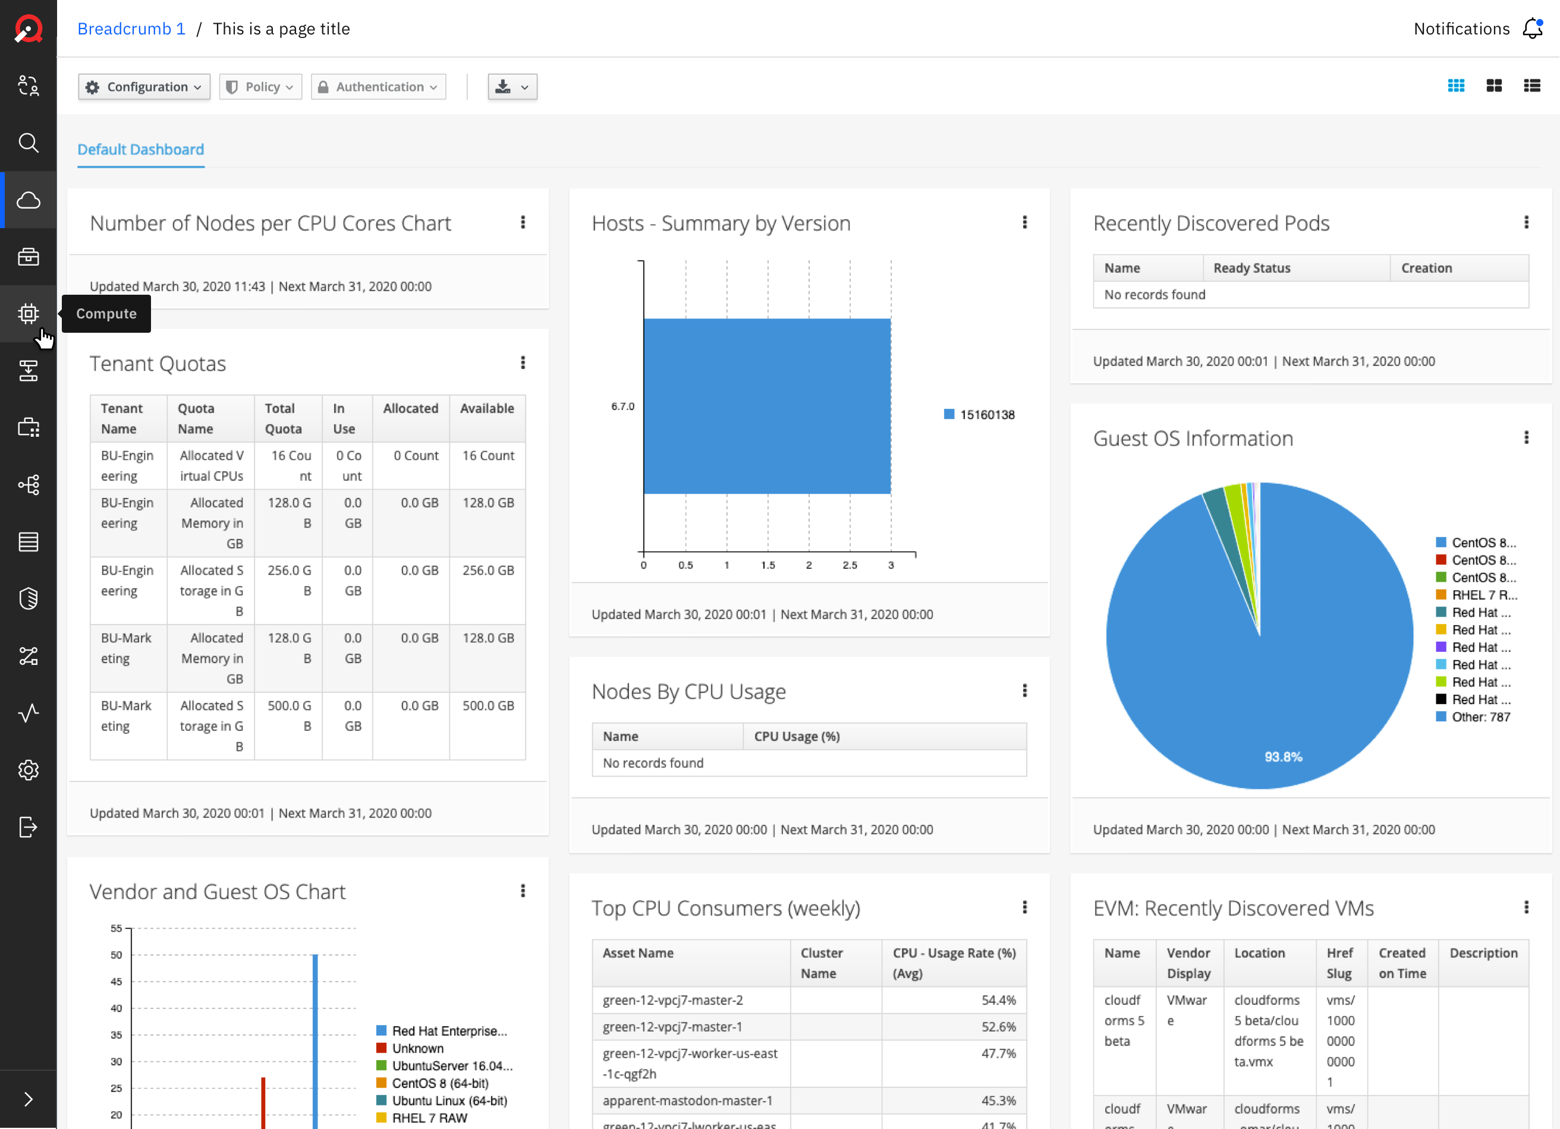
Task: Open kebab menu for Number of Nodes per CPU Cores Chart
Action: click(523, 222)
